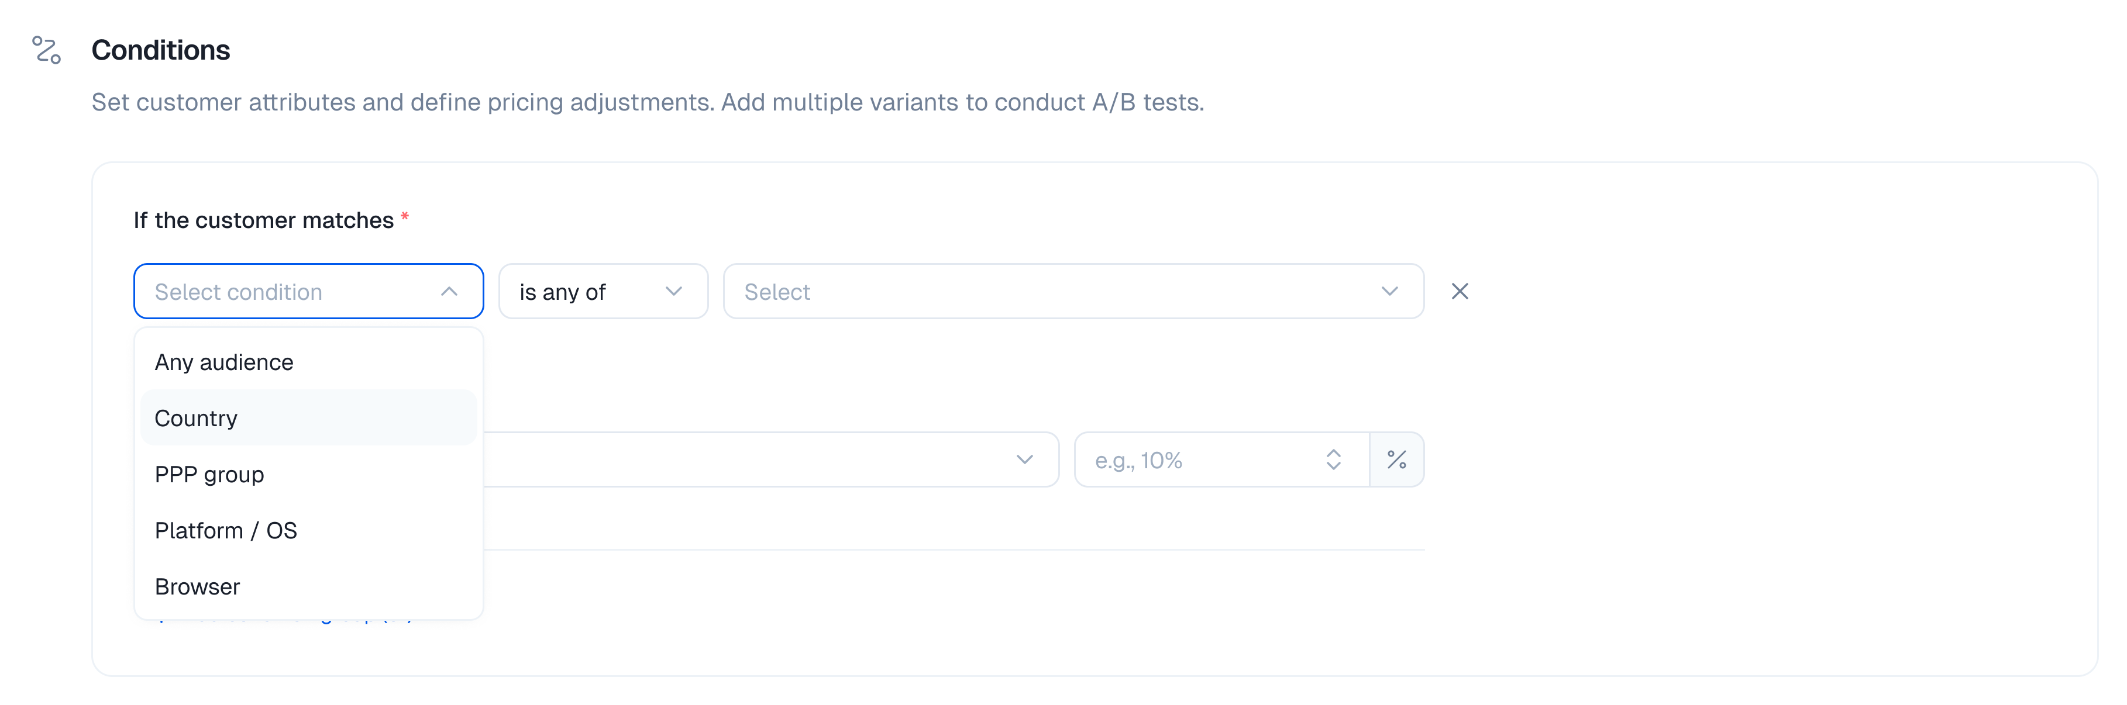Remove the condition row with X
2127x705 pixels.
click(x=1459, y=291)
